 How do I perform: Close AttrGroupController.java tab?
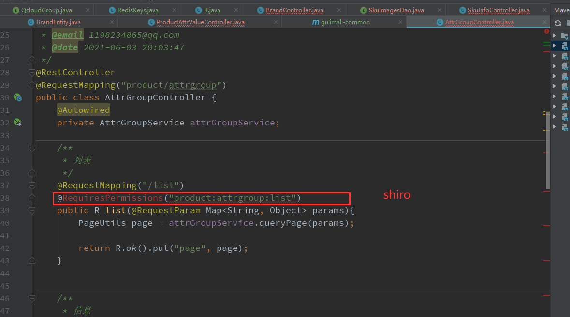click(x=544, y=22)
